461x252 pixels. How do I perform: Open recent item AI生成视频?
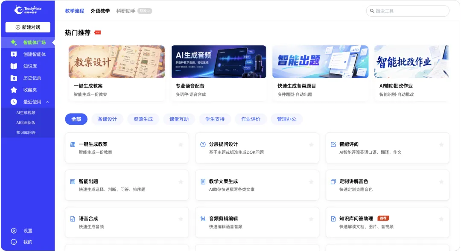click(26, 113)
